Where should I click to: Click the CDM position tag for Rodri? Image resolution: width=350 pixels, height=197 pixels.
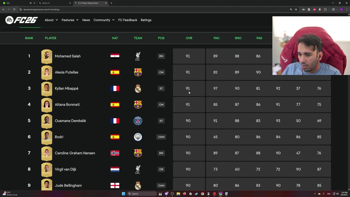pyautogui.click(x=161, y=137)
